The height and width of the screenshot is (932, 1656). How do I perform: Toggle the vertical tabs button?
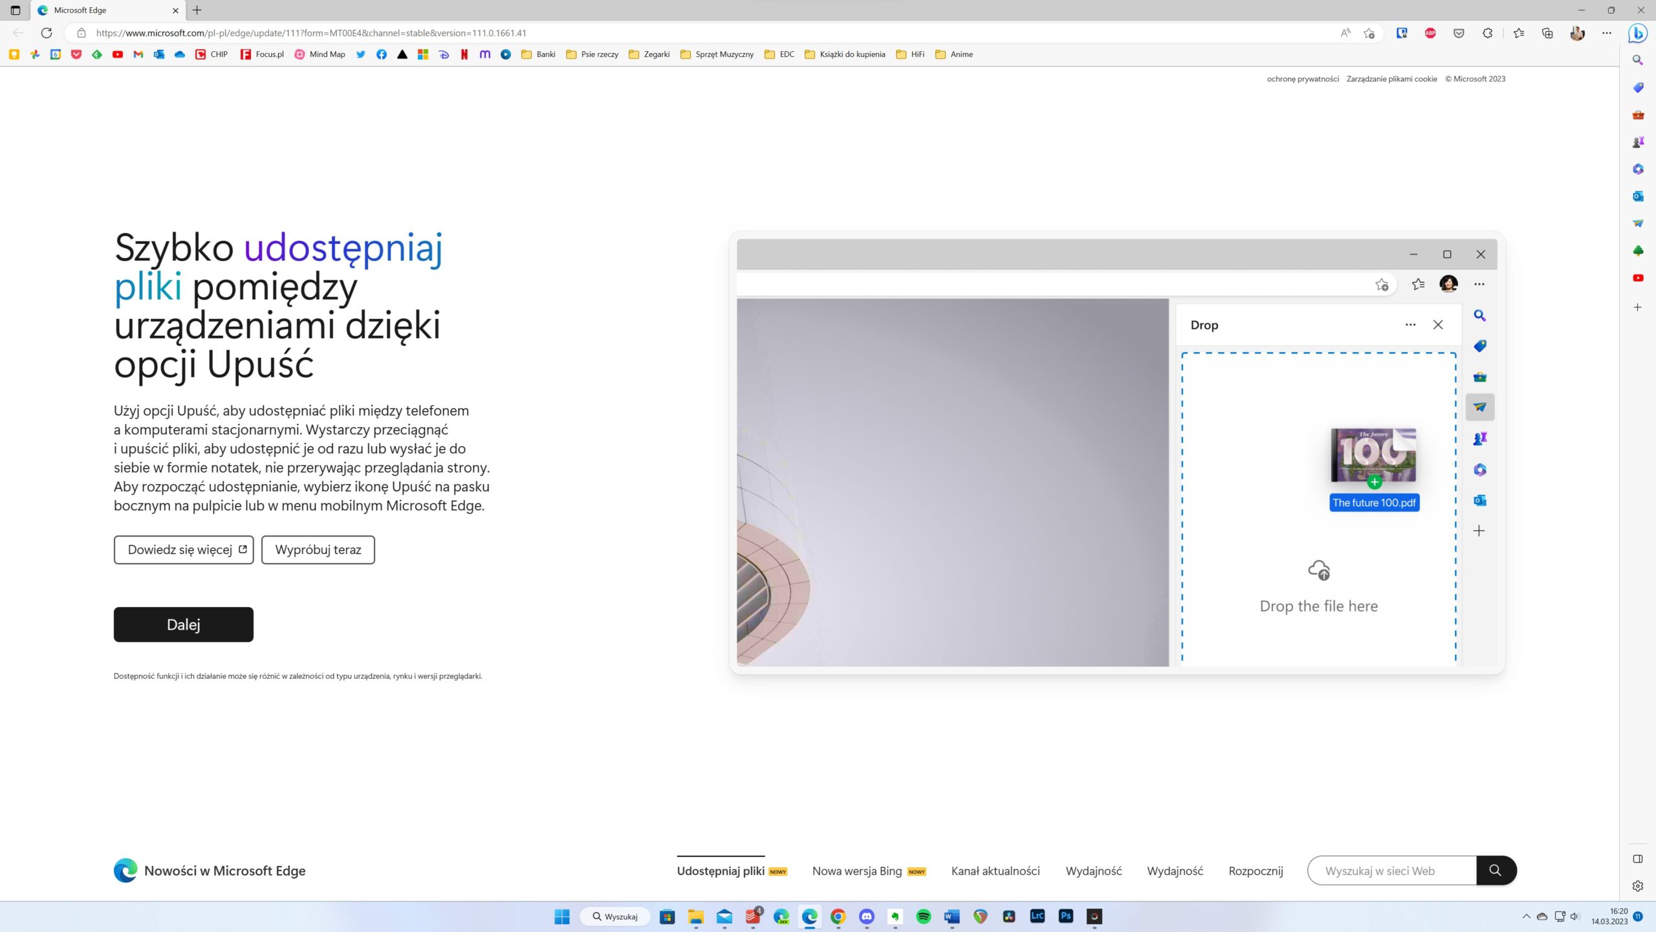point(16,10)
